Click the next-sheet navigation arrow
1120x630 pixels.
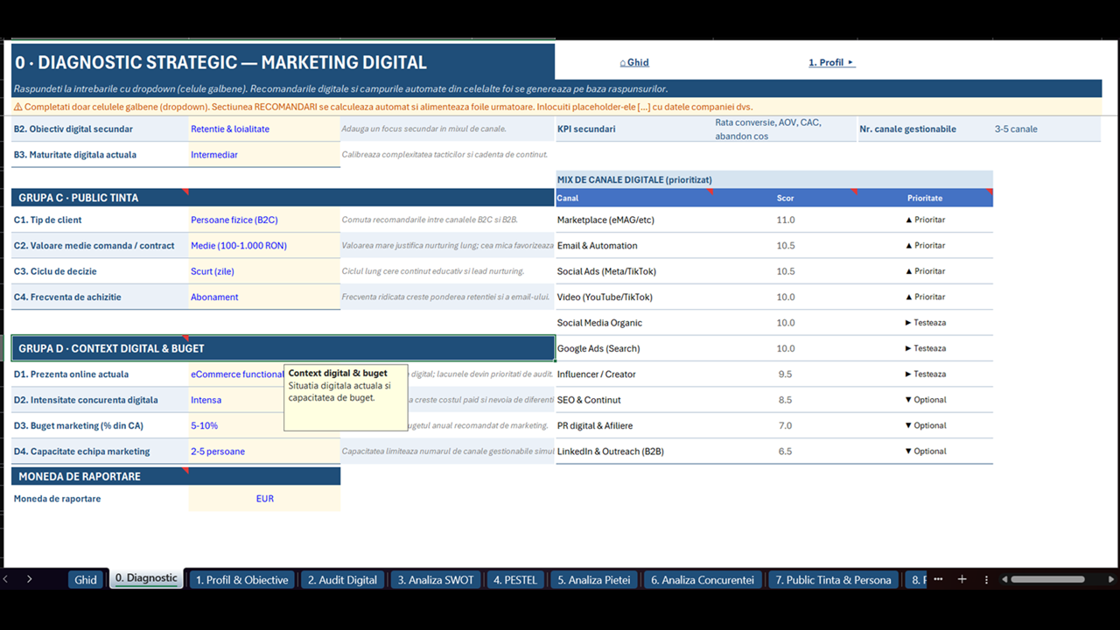[x=29, y=579]
